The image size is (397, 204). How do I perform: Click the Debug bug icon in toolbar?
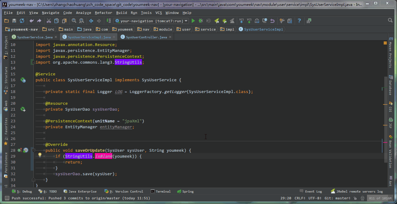pyautogui.click(x=201, y=21)
